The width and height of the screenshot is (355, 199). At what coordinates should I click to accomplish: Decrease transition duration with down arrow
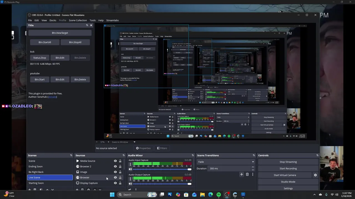pyautogui.click(x=253, y=170)
